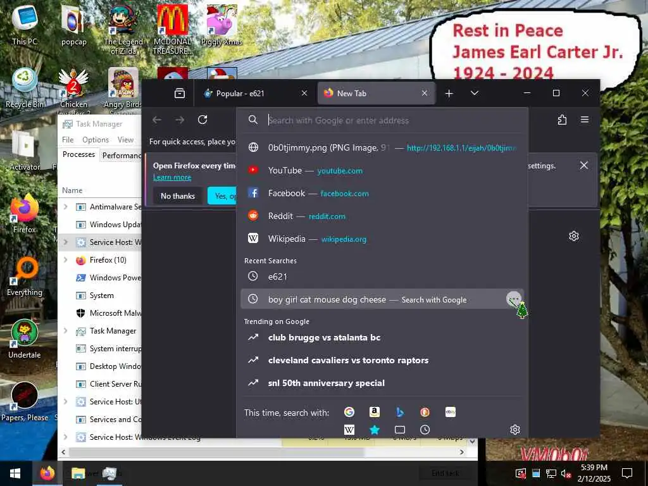Close the Popular - e621 tab
The height and width of the screenshot is (486, 648).
pos(304,94)
